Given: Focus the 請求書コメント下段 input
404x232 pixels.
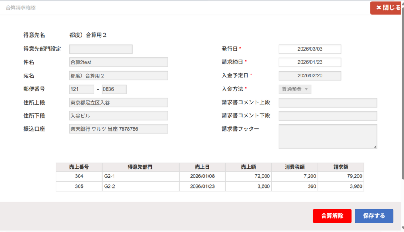Looking at the screenshot, I should (x=327, y=116).
